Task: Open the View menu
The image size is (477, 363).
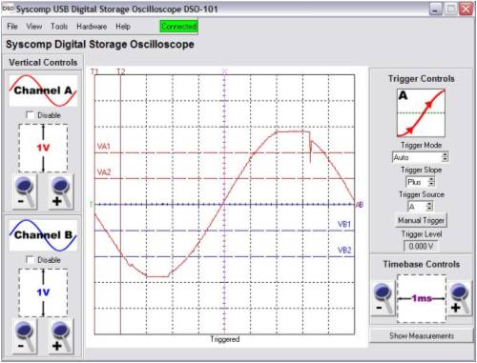Action: [34, 27]
